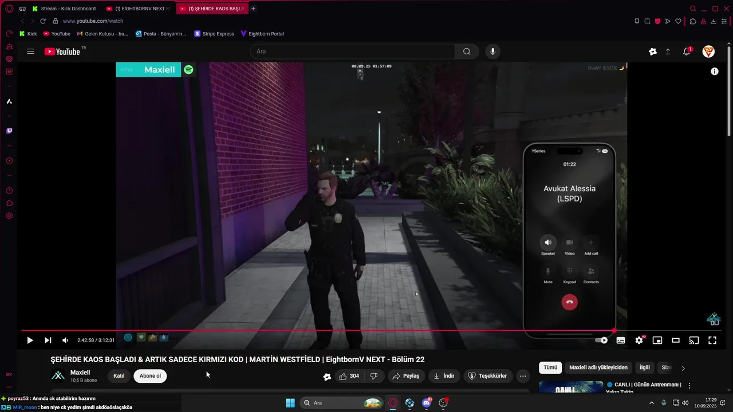Select Maxiell adlı yükleyiciden chip
This screenshot has width=733, height=412.
[x=598, y=367]
